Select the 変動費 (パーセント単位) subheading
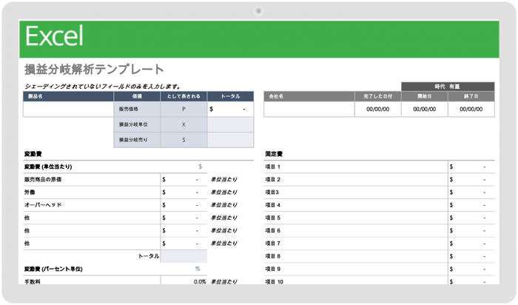The height and width of the screenshot is (305, 518). tap(53, 269)
